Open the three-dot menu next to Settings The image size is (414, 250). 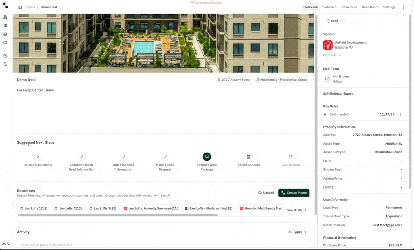403,7
